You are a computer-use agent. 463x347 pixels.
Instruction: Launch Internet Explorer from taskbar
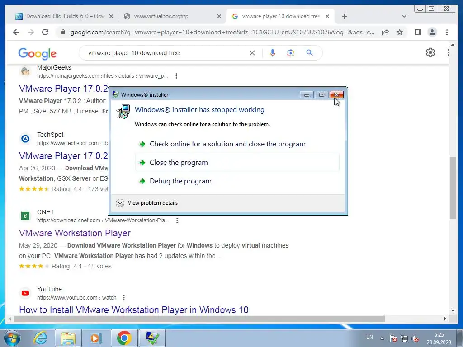[40, 338]
